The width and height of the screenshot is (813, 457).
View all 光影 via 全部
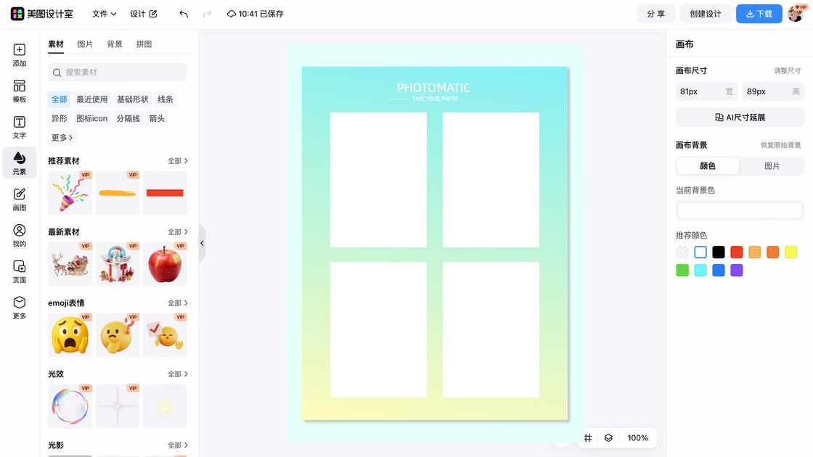177,445
